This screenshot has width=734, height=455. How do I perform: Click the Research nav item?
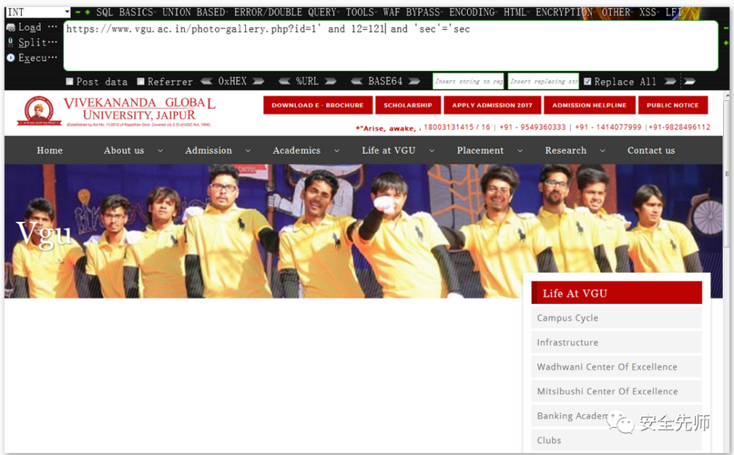pos(565,150)
